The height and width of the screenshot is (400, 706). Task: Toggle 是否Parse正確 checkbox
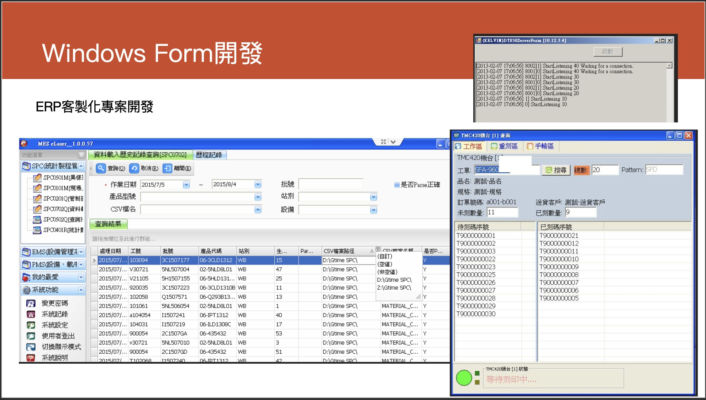click(x=397, y=185)
